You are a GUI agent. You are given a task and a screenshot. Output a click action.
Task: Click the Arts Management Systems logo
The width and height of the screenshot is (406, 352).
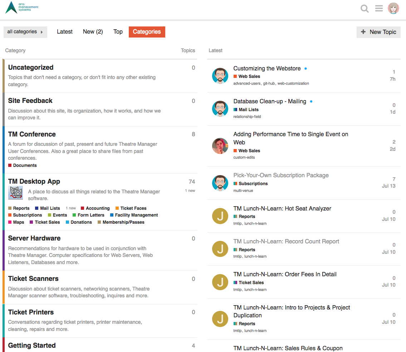coord(22,7)
